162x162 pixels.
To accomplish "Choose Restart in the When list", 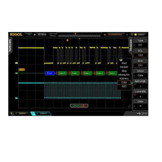I will [x=124, y=67].
